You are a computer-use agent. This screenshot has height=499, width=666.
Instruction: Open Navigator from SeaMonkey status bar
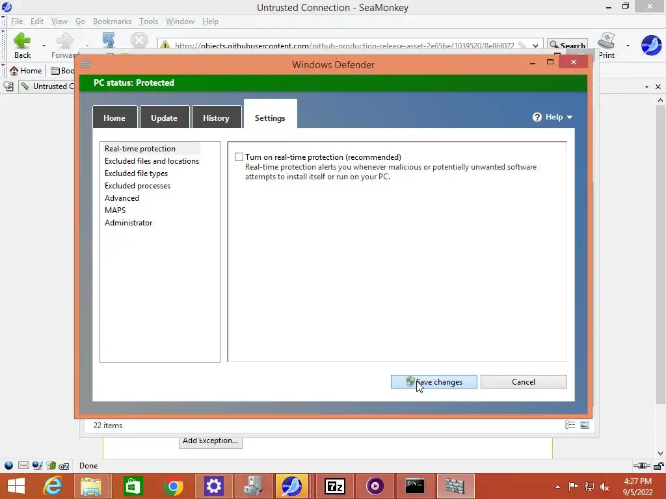8,465
